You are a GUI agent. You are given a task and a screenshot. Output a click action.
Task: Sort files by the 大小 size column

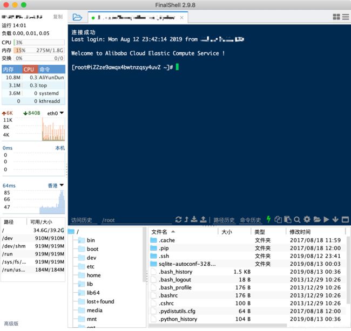coord(234,232)
